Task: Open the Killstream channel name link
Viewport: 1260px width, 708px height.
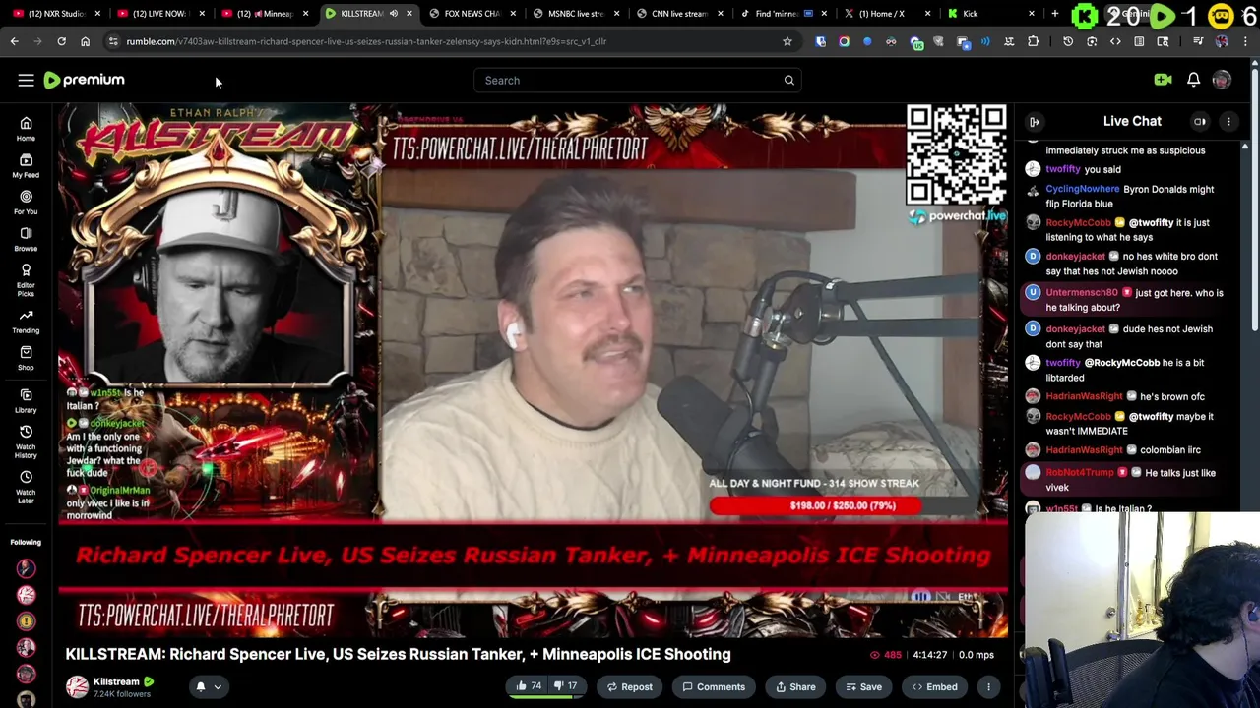Action: (x=116, y=681)
